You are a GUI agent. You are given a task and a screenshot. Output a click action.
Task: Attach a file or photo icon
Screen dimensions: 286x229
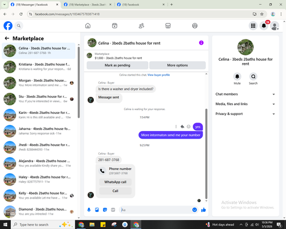tap(97, 210)
